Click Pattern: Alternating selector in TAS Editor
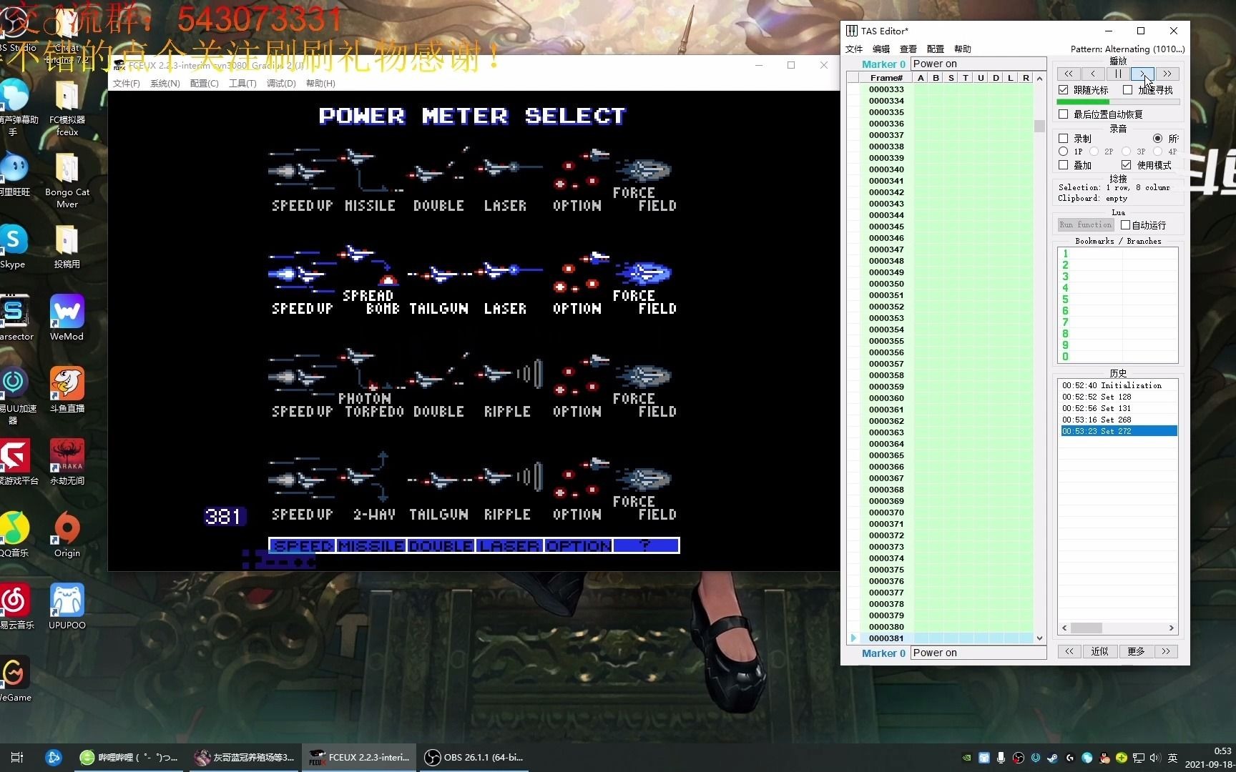This screenshot has height=772, width=1236. click(x=1127, y=49)
